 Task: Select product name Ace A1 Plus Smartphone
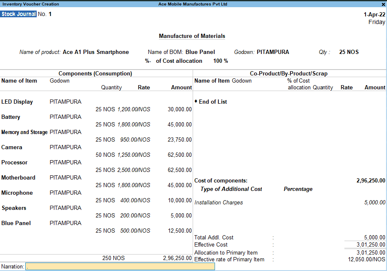tap(96, 52)
